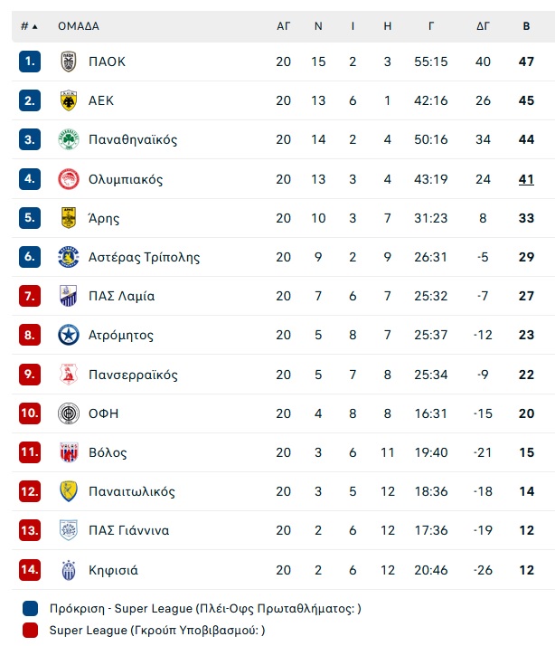
Task: Click the Ατρόμητος blue star crest
Action: click(x=69, y=335)
